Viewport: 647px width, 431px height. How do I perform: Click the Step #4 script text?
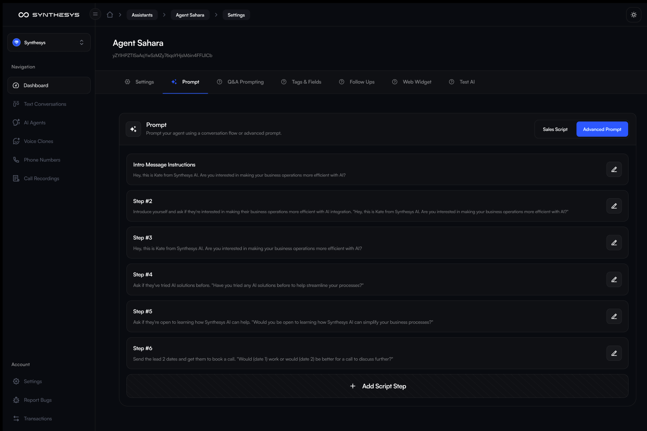coord(248,285)
